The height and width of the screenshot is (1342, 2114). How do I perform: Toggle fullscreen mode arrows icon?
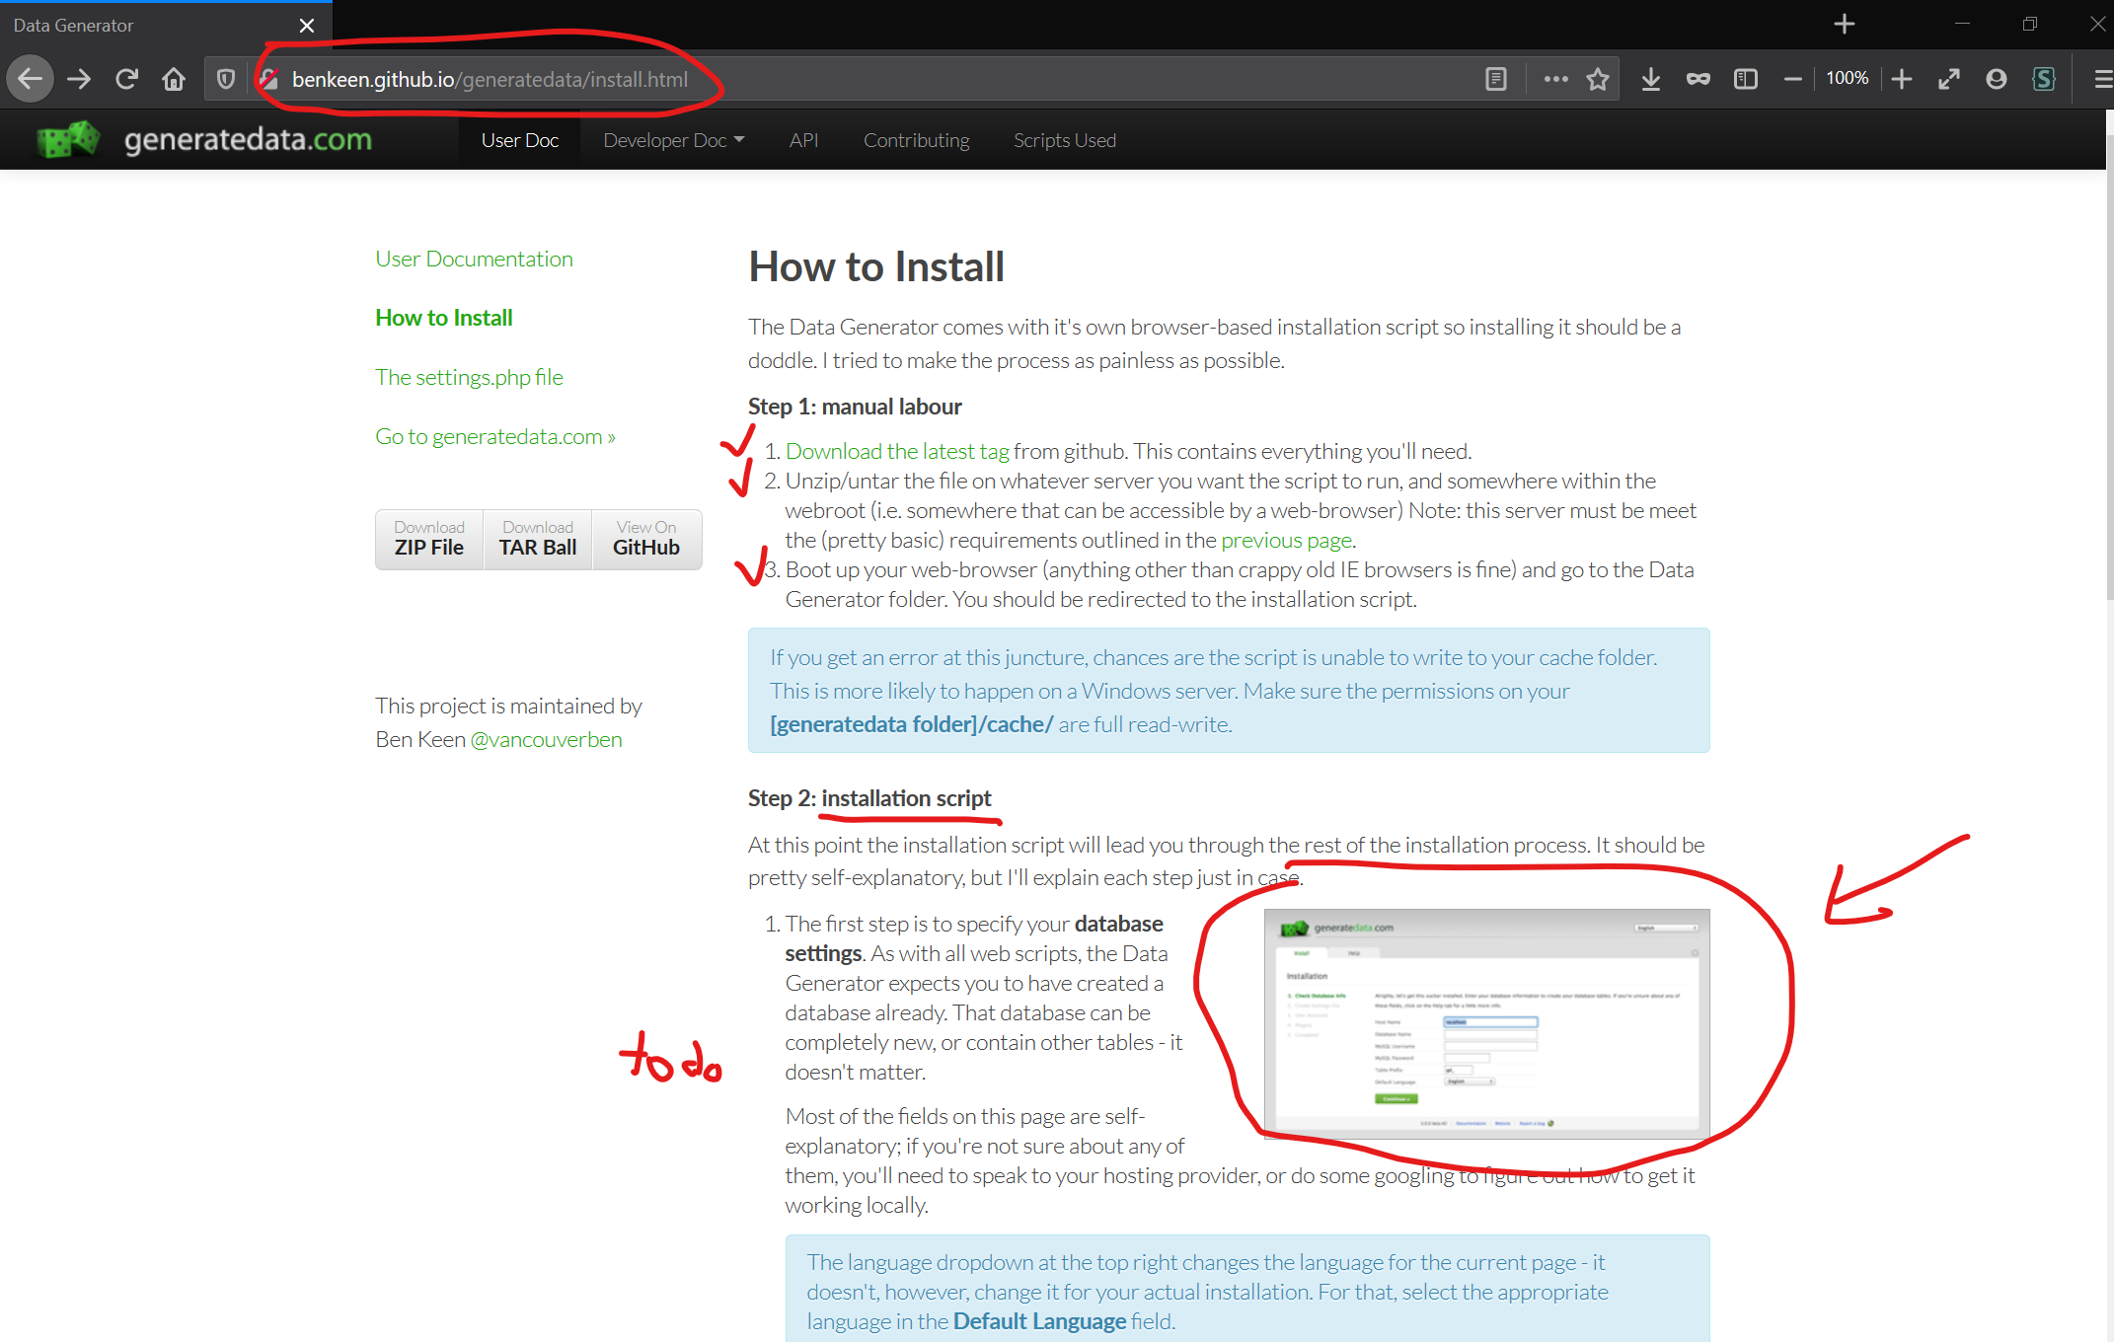[x=1949, y=79]
